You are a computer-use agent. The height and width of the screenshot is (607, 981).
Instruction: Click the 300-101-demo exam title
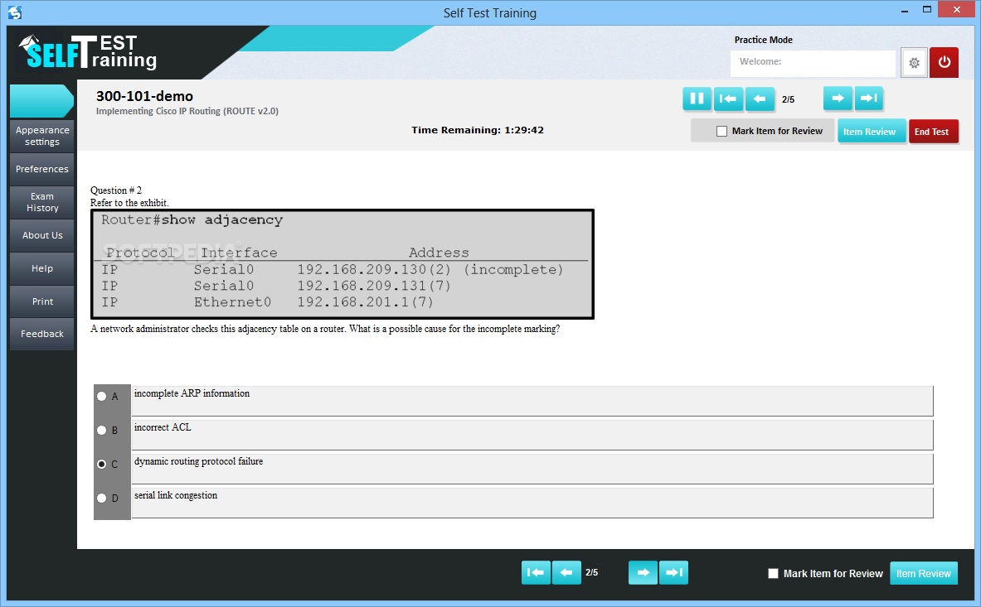(144, 96)
